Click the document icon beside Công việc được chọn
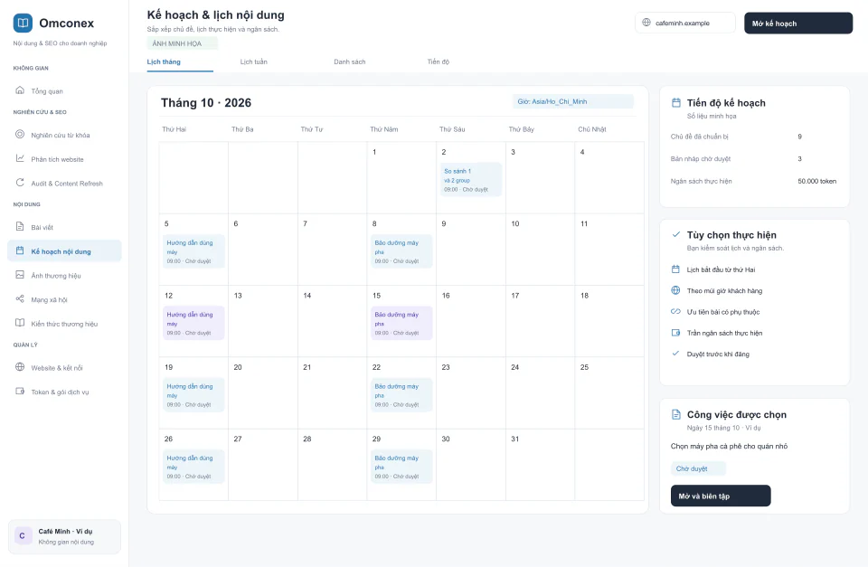The width and height of the screenshot is (868, 567). click(676, 414)
